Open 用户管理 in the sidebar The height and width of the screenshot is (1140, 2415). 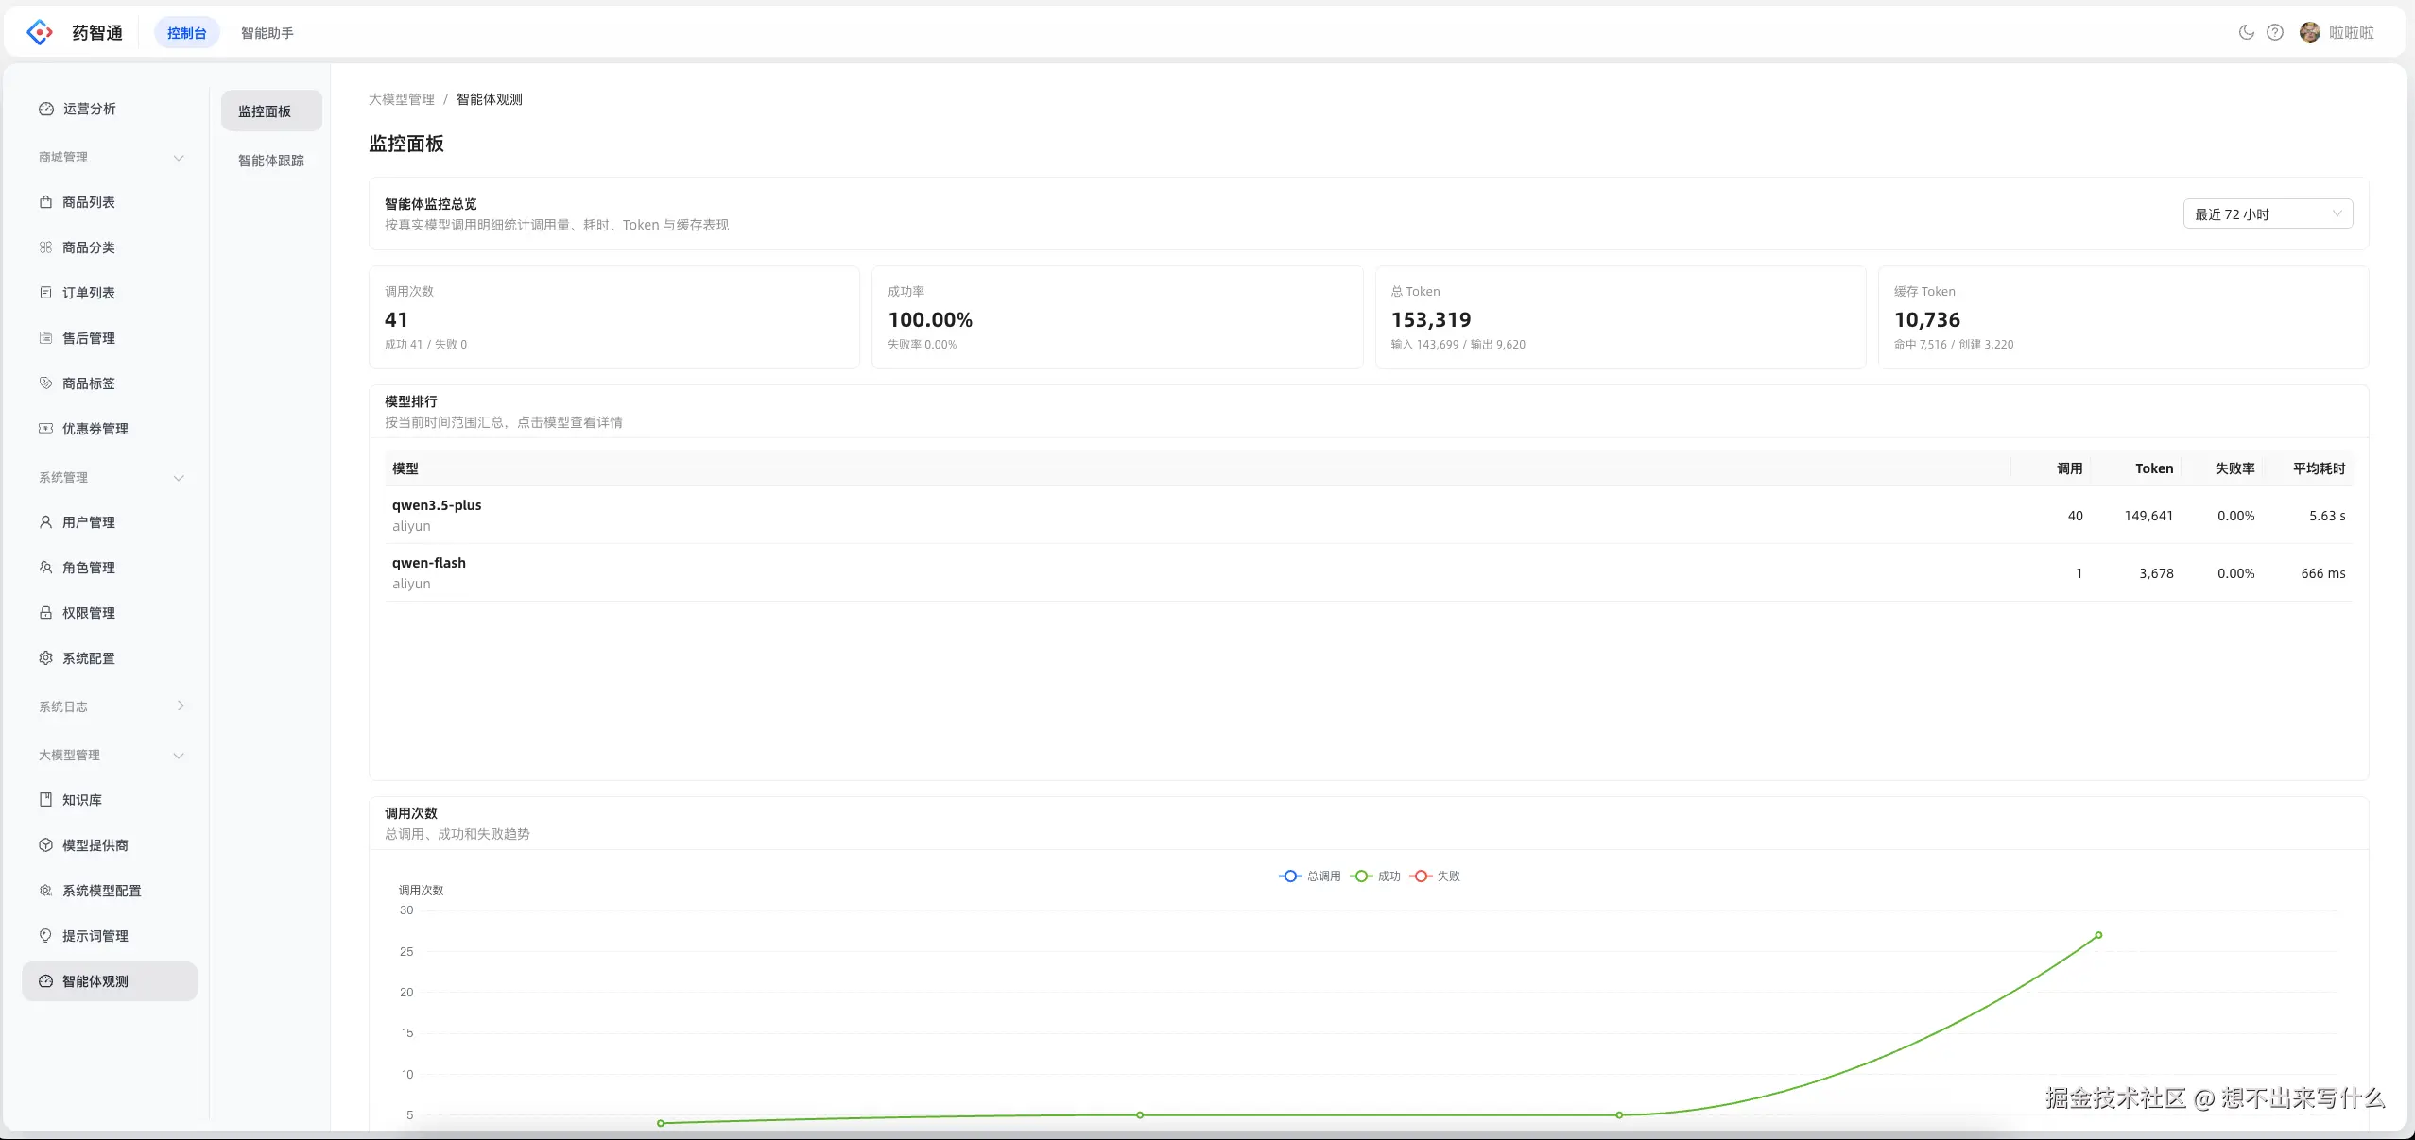tap(110, 522)
